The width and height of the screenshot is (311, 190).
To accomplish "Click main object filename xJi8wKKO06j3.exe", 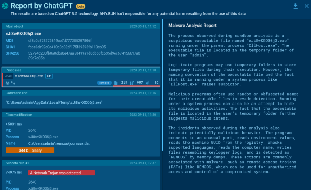I will click(23, 34).
